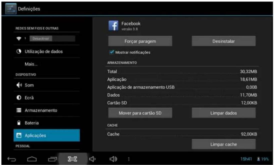Tap the Bateria battery icon

[19, 123]
